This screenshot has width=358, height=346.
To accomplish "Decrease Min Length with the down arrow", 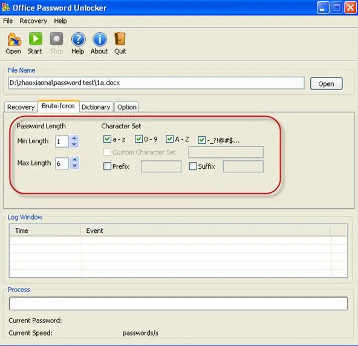I will (74, 145).
